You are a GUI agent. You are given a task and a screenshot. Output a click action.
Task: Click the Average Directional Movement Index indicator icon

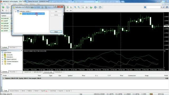coord(21,14)
